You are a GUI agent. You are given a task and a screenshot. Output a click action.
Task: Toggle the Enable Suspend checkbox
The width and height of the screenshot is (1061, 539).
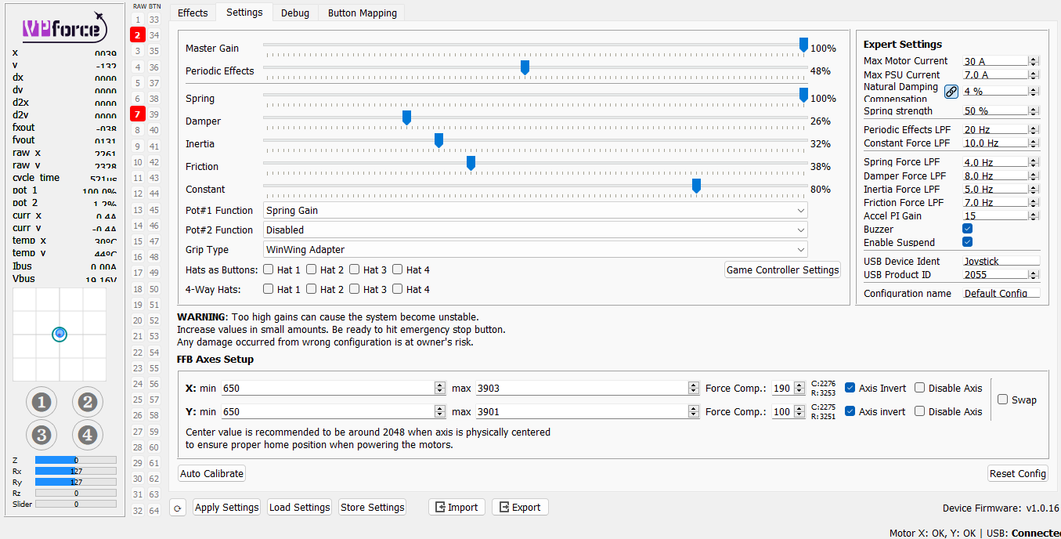pos(967,242)
